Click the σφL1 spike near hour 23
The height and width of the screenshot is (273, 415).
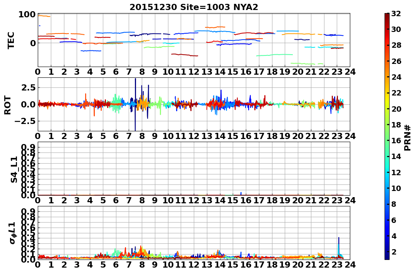(338, 247)
